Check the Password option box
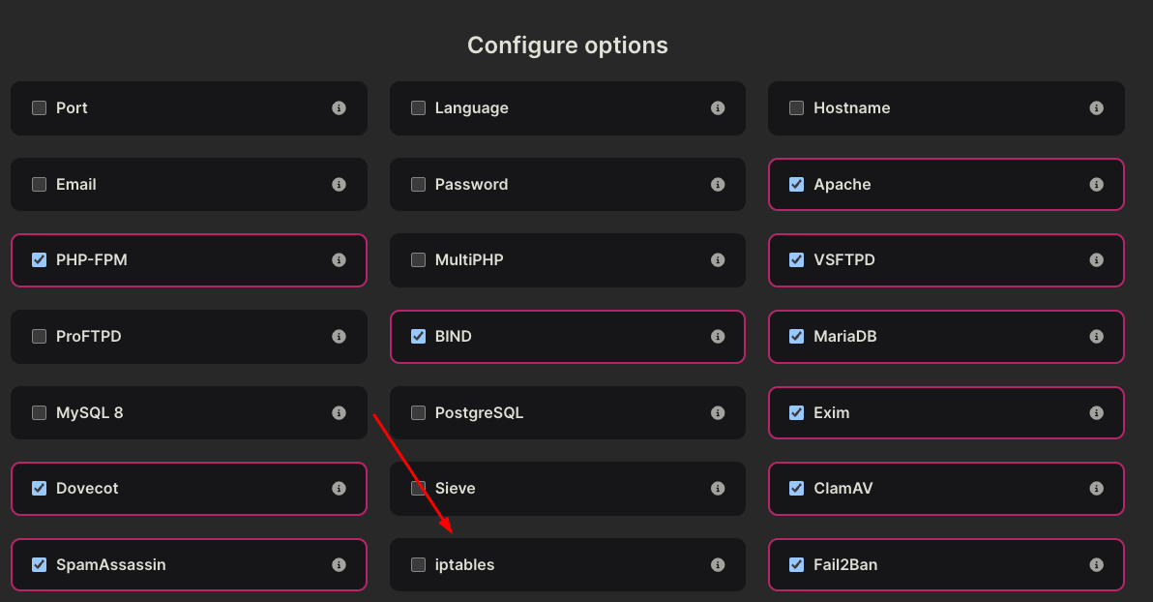Image resolution: width=1153 pixels, height=602 pixels. tap(419, 184)
